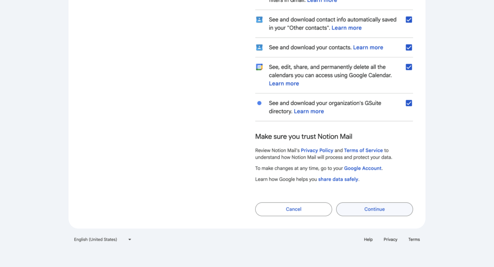Open the "share data safely" link

tap(338, 180)
